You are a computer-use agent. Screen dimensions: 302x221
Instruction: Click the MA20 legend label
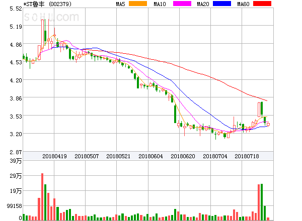(x=203, y=4)
